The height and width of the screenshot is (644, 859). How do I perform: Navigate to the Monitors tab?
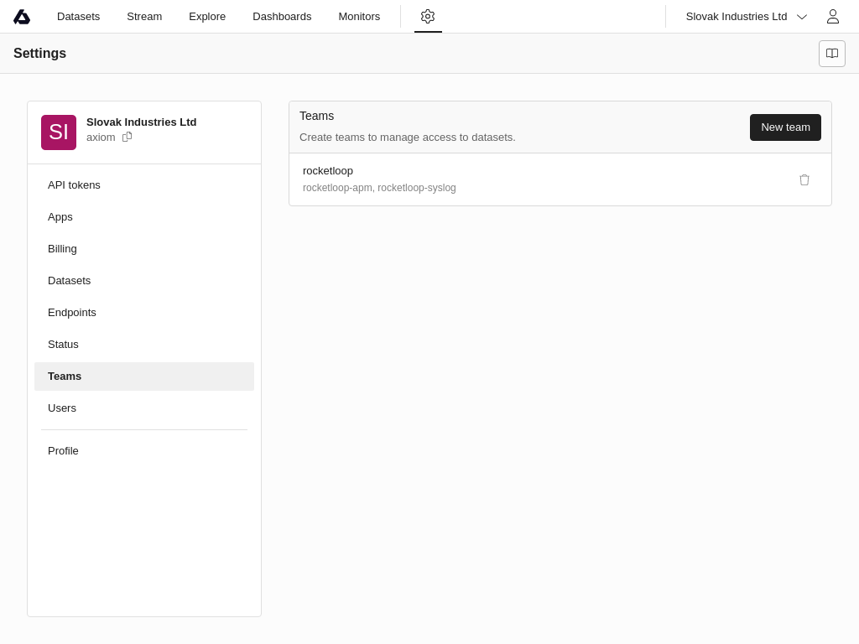(359, 17)
